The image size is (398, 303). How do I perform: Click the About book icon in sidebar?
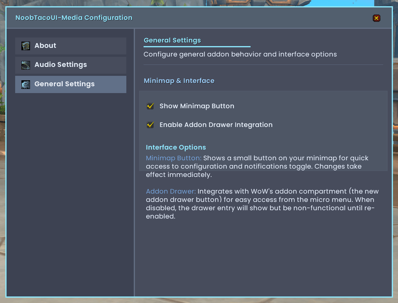pyautogui.click(x=26, y=46)
